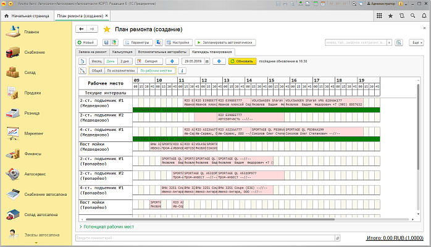Select the День view mode
This screenshot has width=431, height=247.
[x=111, y=61]
